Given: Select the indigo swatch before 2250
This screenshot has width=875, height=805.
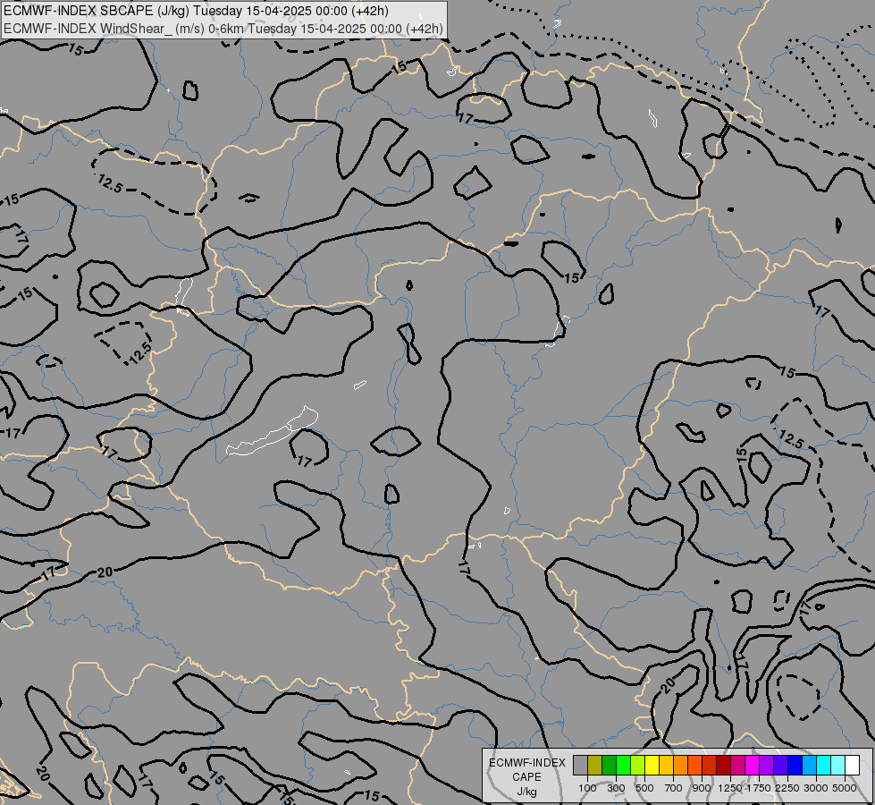Looking at the screenshot, I should point(780,766).
